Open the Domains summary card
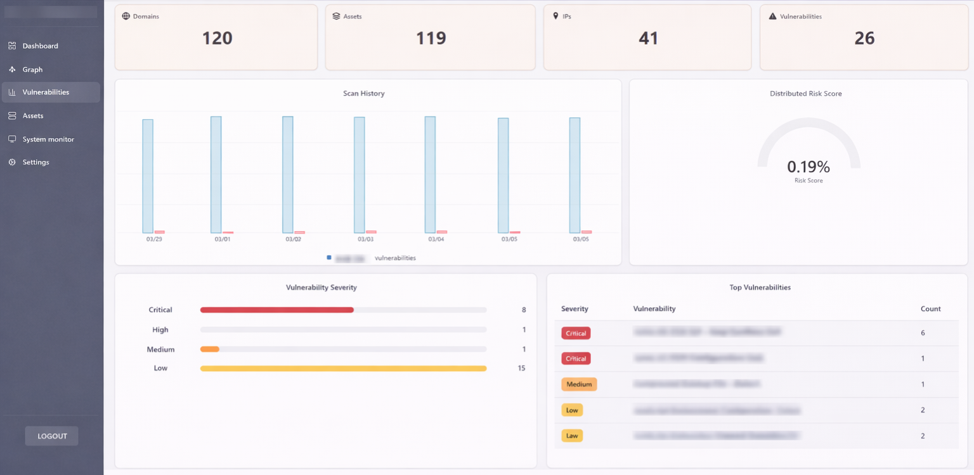Screen dimensions: 974x475 coord(216,37)
